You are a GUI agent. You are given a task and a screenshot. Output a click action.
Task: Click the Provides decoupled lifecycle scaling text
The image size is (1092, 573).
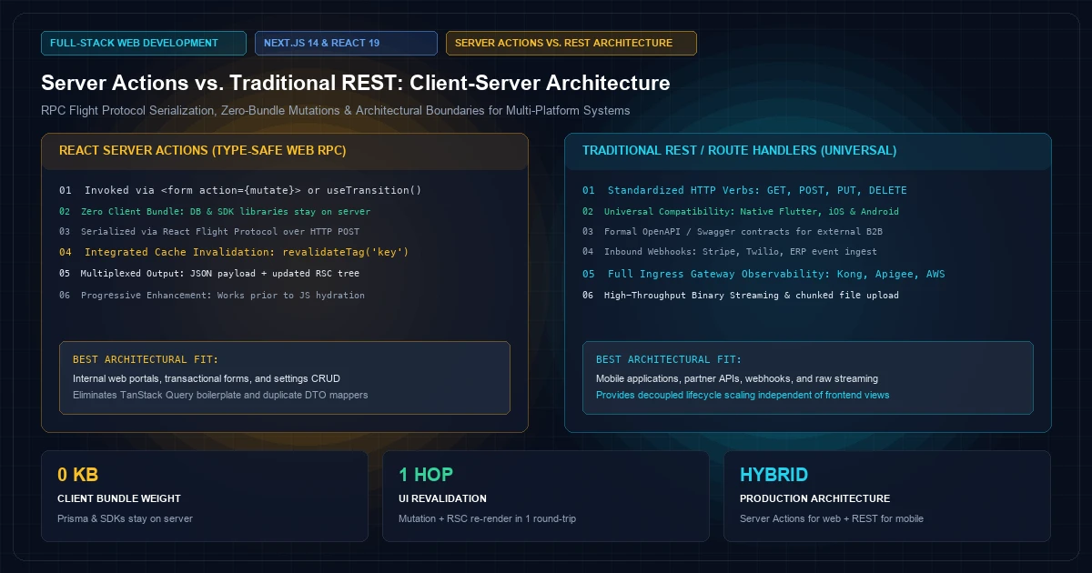[x=743, y=395]
